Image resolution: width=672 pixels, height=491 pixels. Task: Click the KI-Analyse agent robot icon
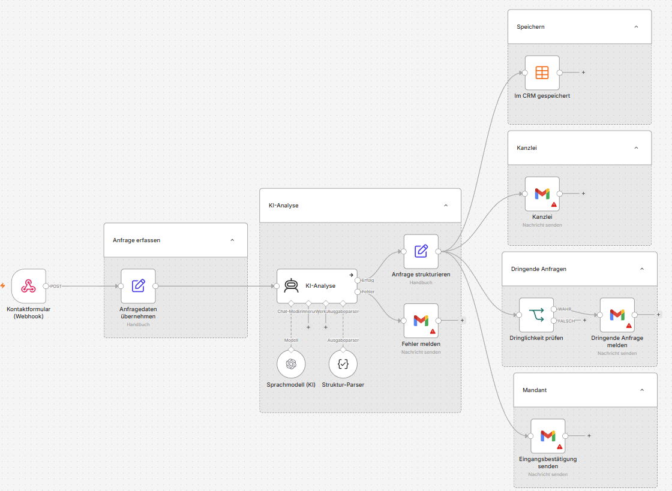292,285
